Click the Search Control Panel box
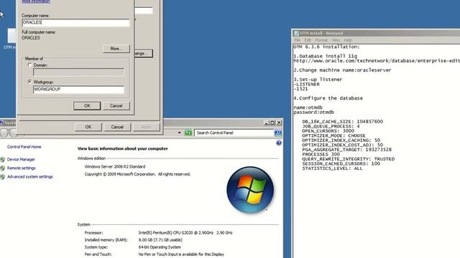The width and height of the screenshot is (460, 258). [234, 133]
